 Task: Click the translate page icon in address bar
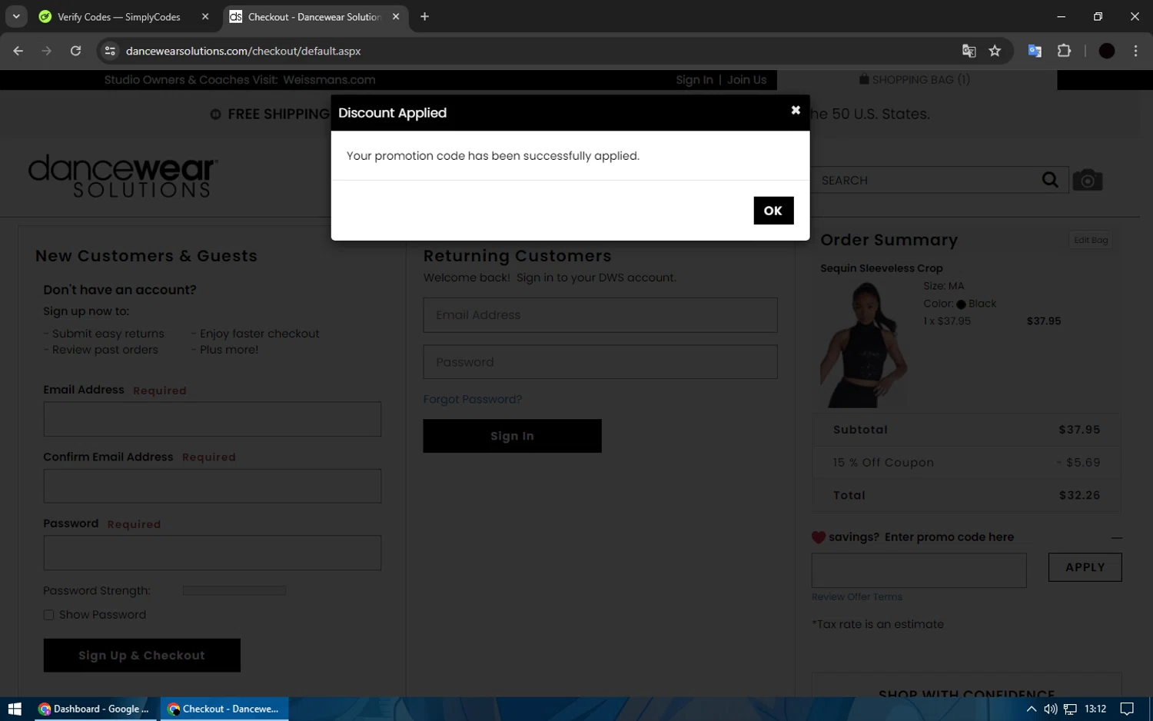point(969,51)
